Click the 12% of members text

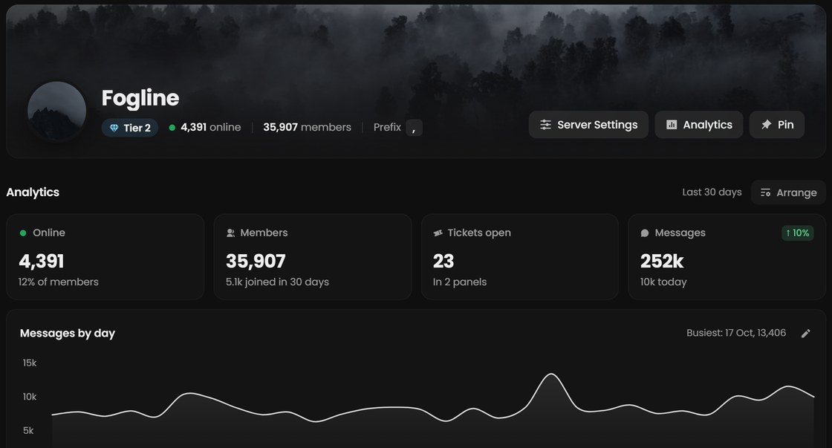pyautogui.click(x=59, y=282)
